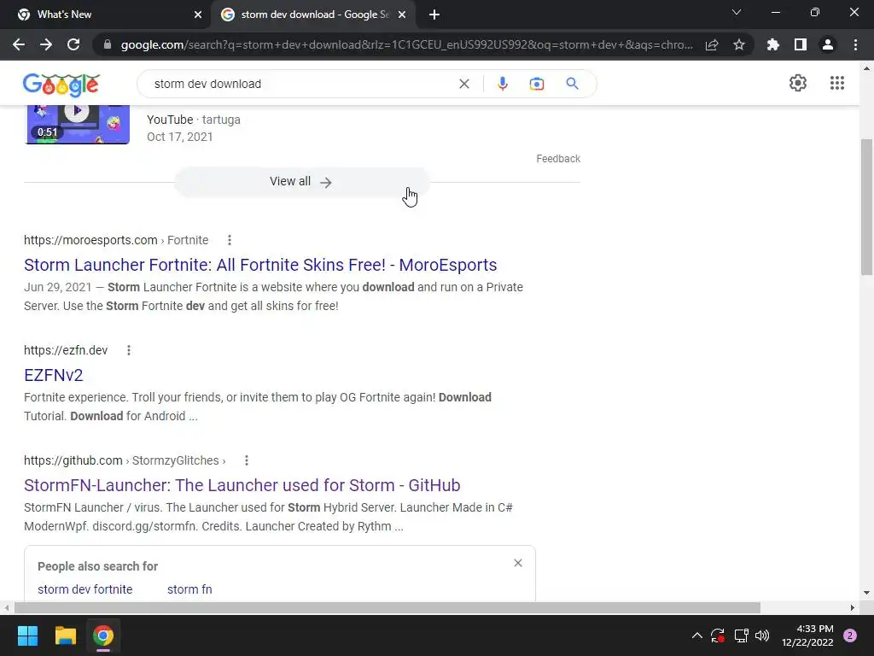Toggle the Chrome side panel
The height and width of the screenshot is (656, 874).
(801, 44)
